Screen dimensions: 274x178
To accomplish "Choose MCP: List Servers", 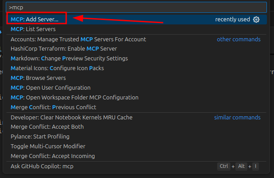I will [x=33, y=29].
